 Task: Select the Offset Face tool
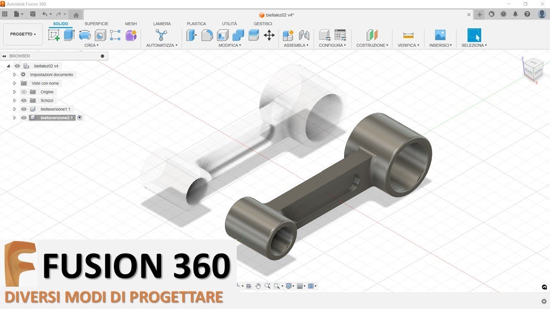click(254, 35)
